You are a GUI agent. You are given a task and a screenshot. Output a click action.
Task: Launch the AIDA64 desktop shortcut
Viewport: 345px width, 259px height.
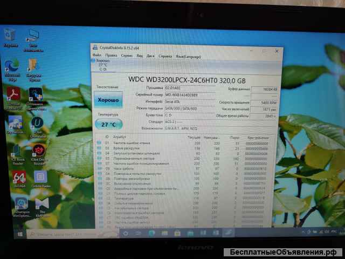[18, 178]
